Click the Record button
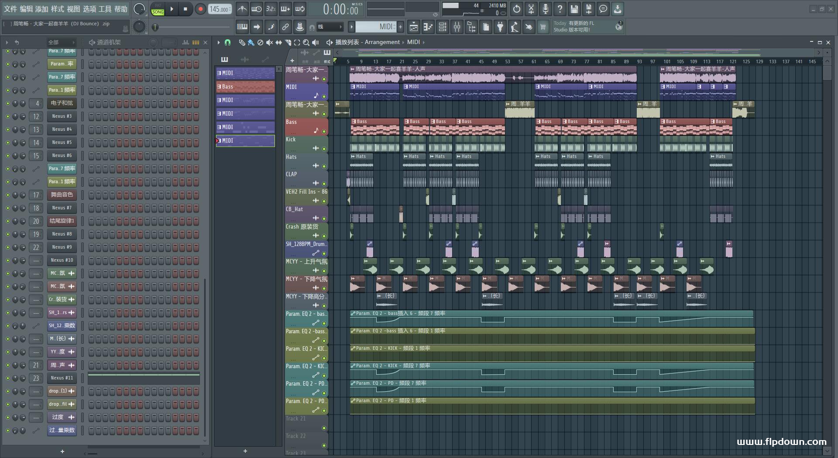 pyautogui.click(x=200, y=9)
